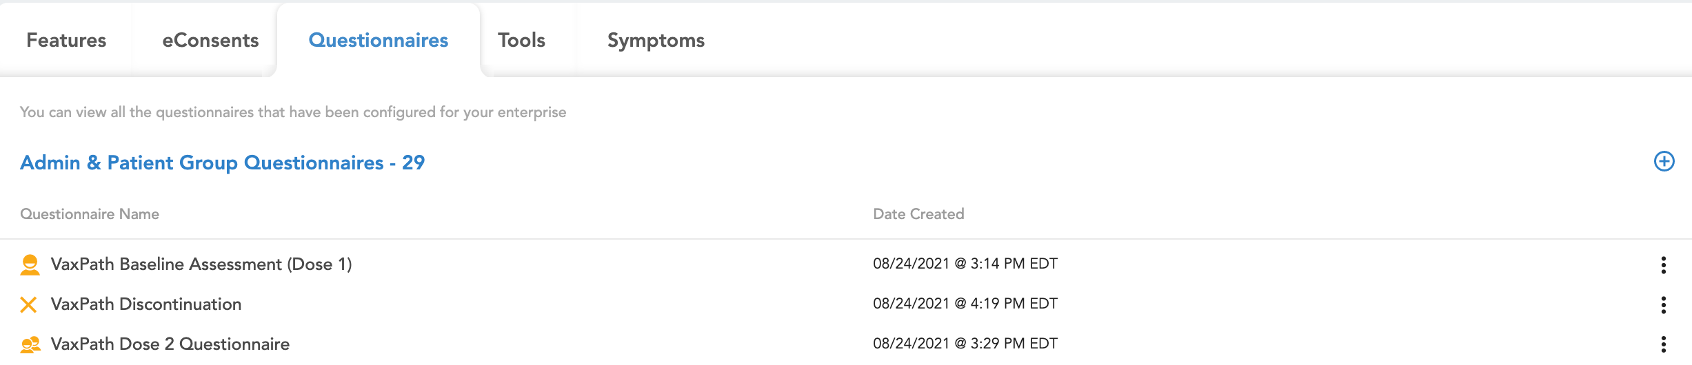
Task: Click the Questionnaire Name column header
Action: click(90, 214)
